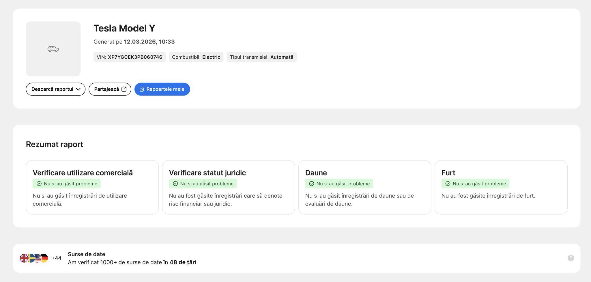The height and width of the screenshot is (282, 591).
Task: Click the document icon in Rapoartele mele
Action: pyautogui.click(x=142, y=89)
